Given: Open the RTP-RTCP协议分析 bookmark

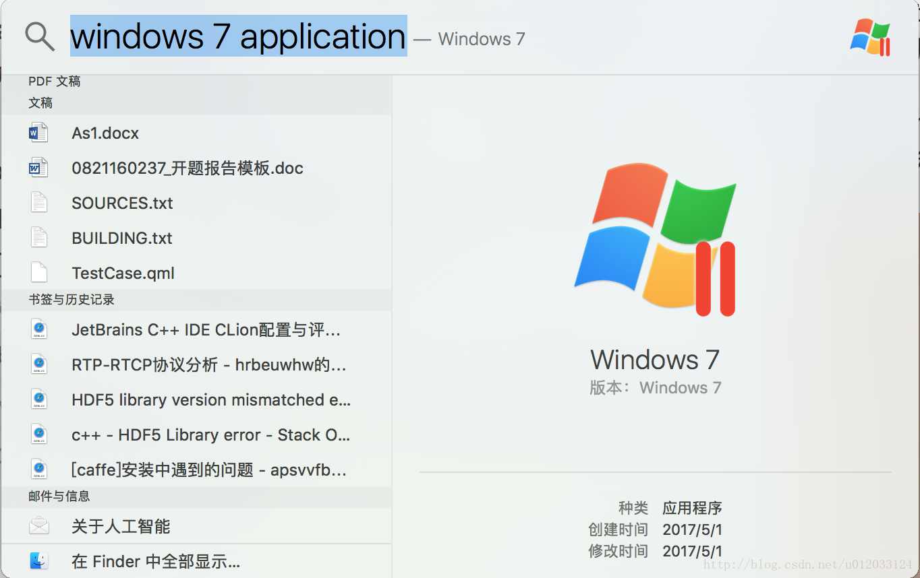Looking at the screenshot, I should (196, 364).
